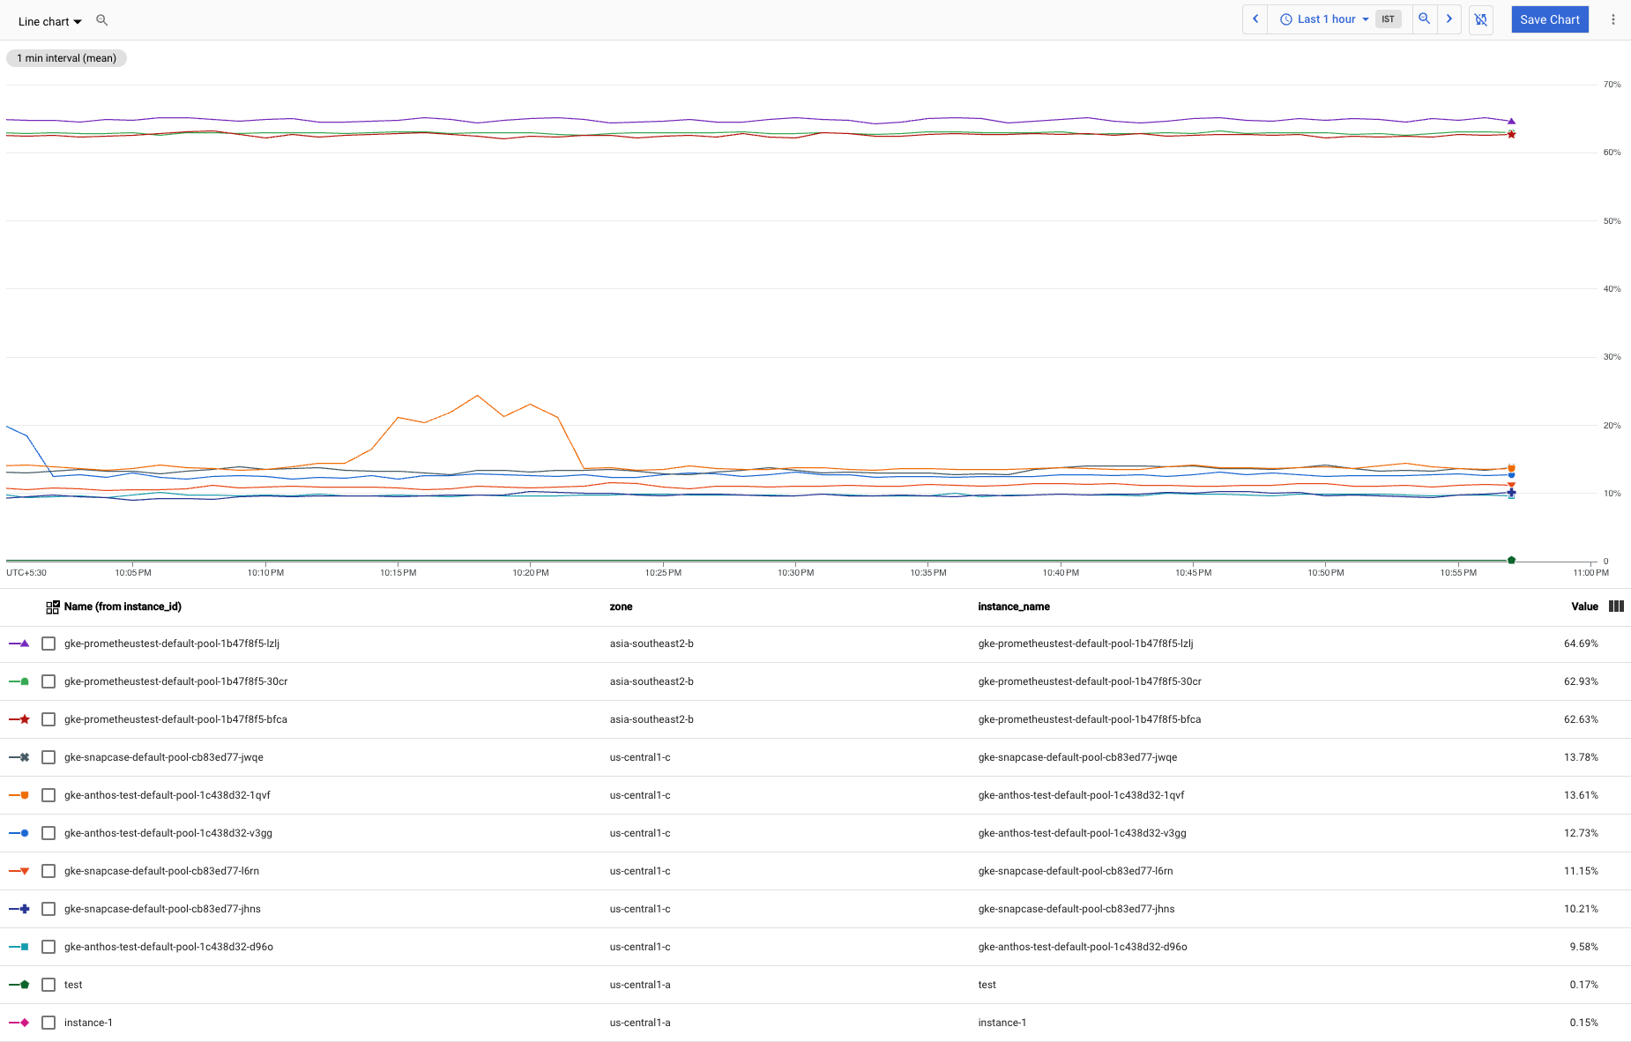This screenshot has height=1042, width=1631.
Task: Check the checkbox for the test instance row
Action: tap(48, 985)
